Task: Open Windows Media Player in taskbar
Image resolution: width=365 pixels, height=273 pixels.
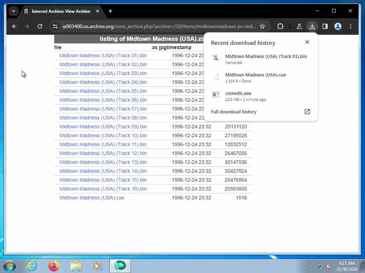Action: [98, 266]
